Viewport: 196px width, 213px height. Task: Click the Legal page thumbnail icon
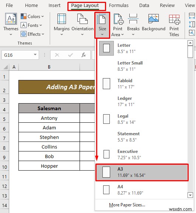coord(106,119)
